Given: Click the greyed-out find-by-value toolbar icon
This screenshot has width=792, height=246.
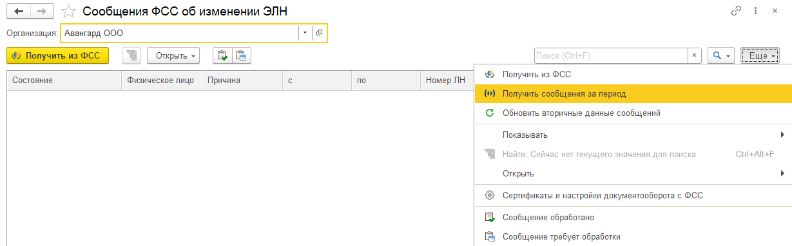Looking at the screenshot, I should (131, 56).
